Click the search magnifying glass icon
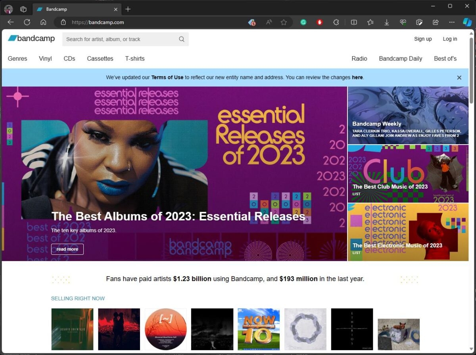 click(x=181, y=39)
